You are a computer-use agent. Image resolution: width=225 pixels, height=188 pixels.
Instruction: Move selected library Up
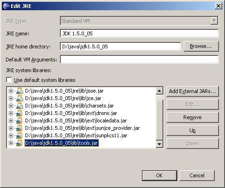pos(193,130)
